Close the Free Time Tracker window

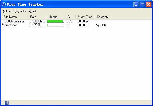148,4
